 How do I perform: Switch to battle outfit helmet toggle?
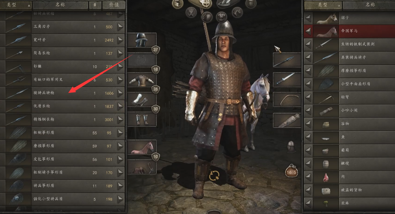201,4
